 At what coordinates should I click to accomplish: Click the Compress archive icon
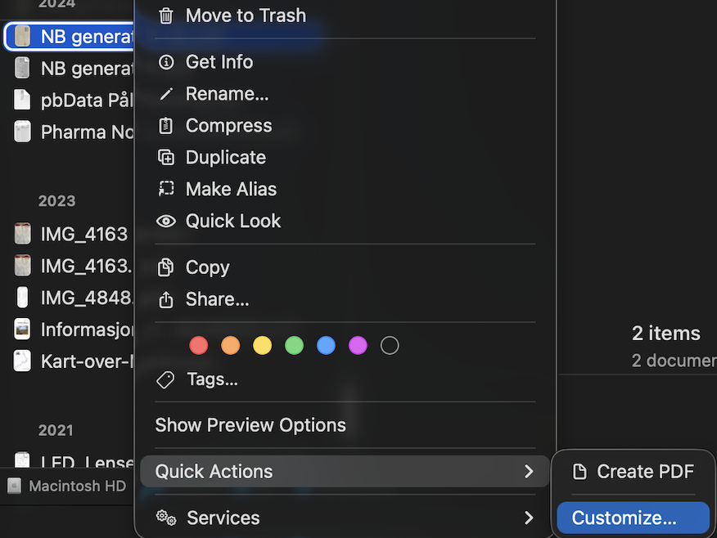click(166, 126)
